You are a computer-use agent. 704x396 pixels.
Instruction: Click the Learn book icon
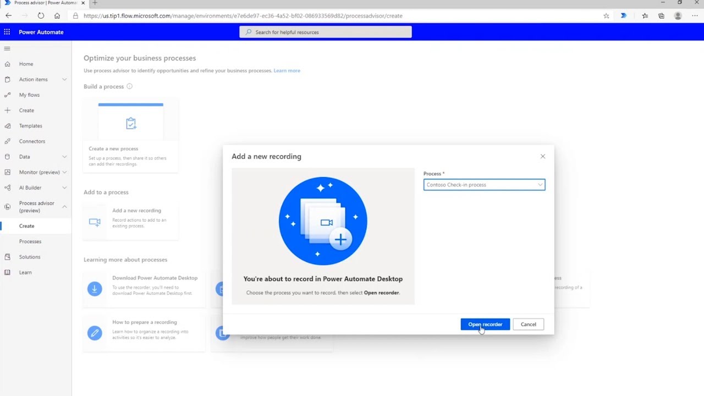tap(7, 272)
